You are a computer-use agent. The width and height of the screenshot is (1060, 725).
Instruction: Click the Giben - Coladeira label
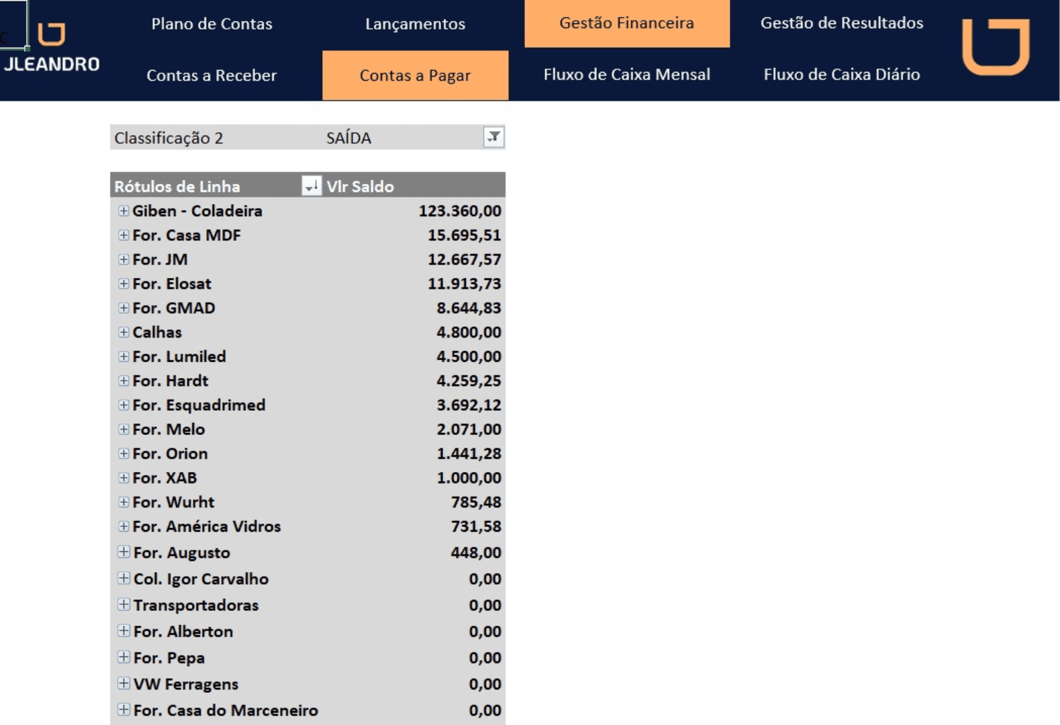point(197,211)
